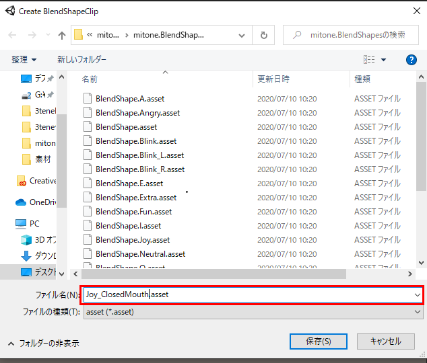Open the second 3tene folder in sidebar

coord(38,127)
